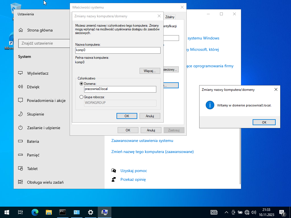Click the Uzyskaj pomoc link

(x=134, y=171)
